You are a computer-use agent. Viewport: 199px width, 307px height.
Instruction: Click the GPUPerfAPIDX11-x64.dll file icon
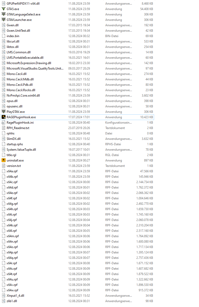[4, 4]
